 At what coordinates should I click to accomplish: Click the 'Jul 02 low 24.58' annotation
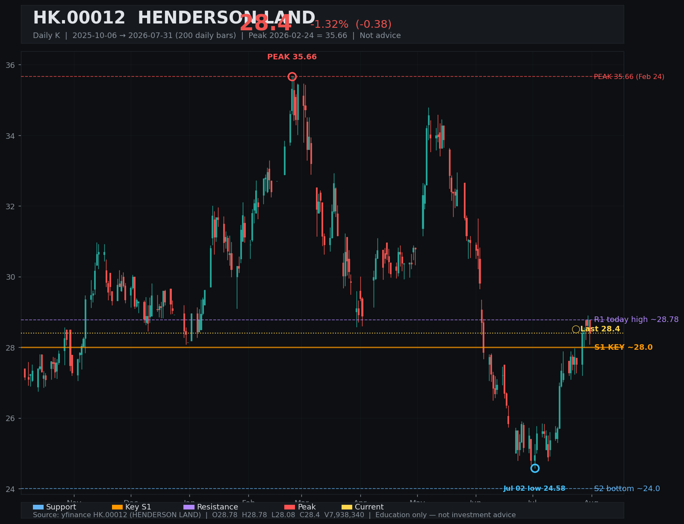534,488
